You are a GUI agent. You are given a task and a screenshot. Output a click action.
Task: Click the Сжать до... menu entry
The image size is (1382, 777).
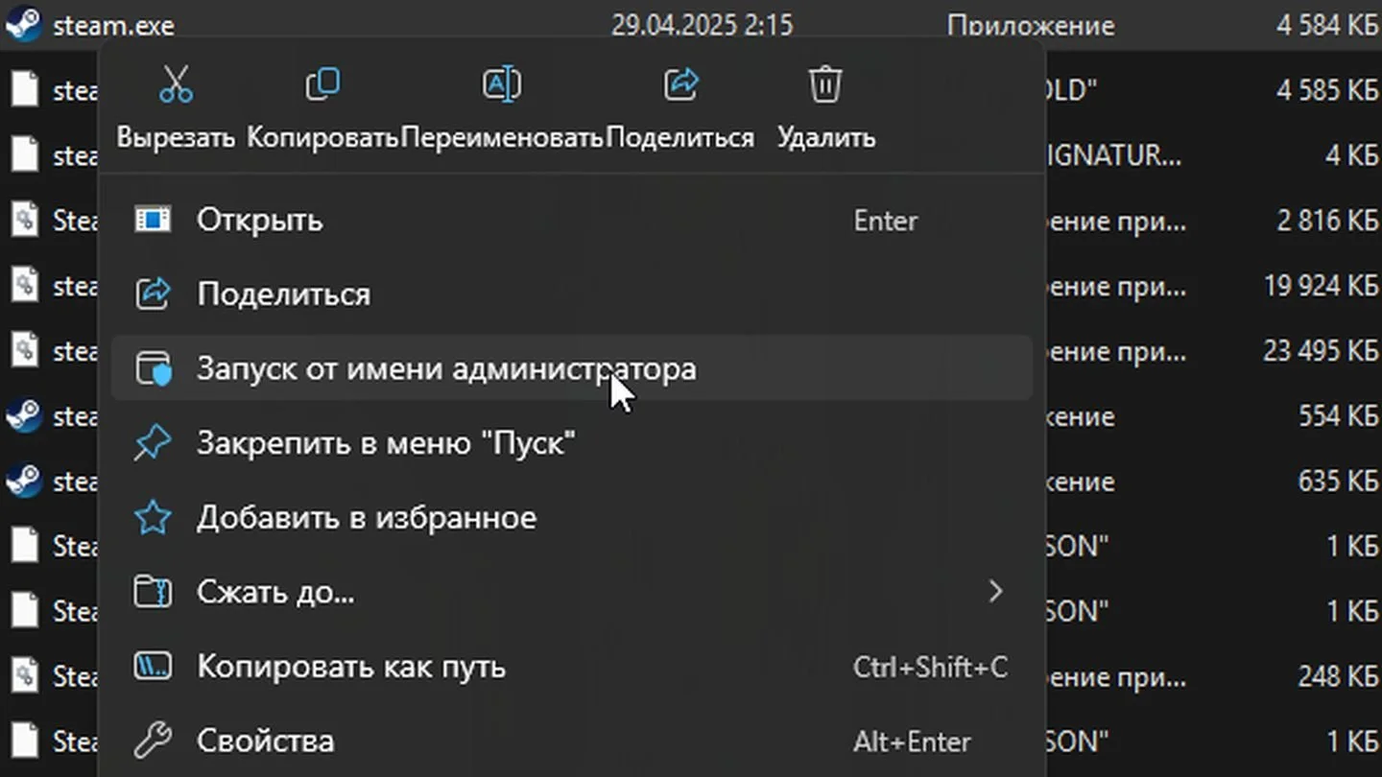pyautogui.click(x=572, y=592)
